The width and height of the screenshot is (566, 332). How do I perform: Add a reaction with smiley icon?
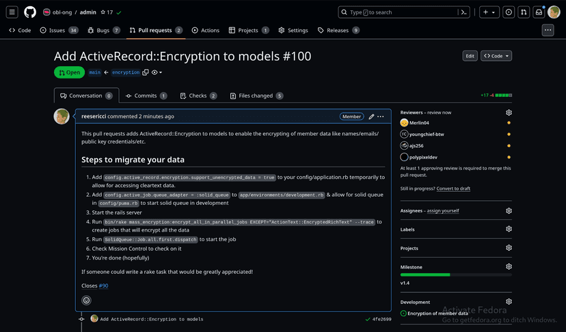tap(86, 300)
